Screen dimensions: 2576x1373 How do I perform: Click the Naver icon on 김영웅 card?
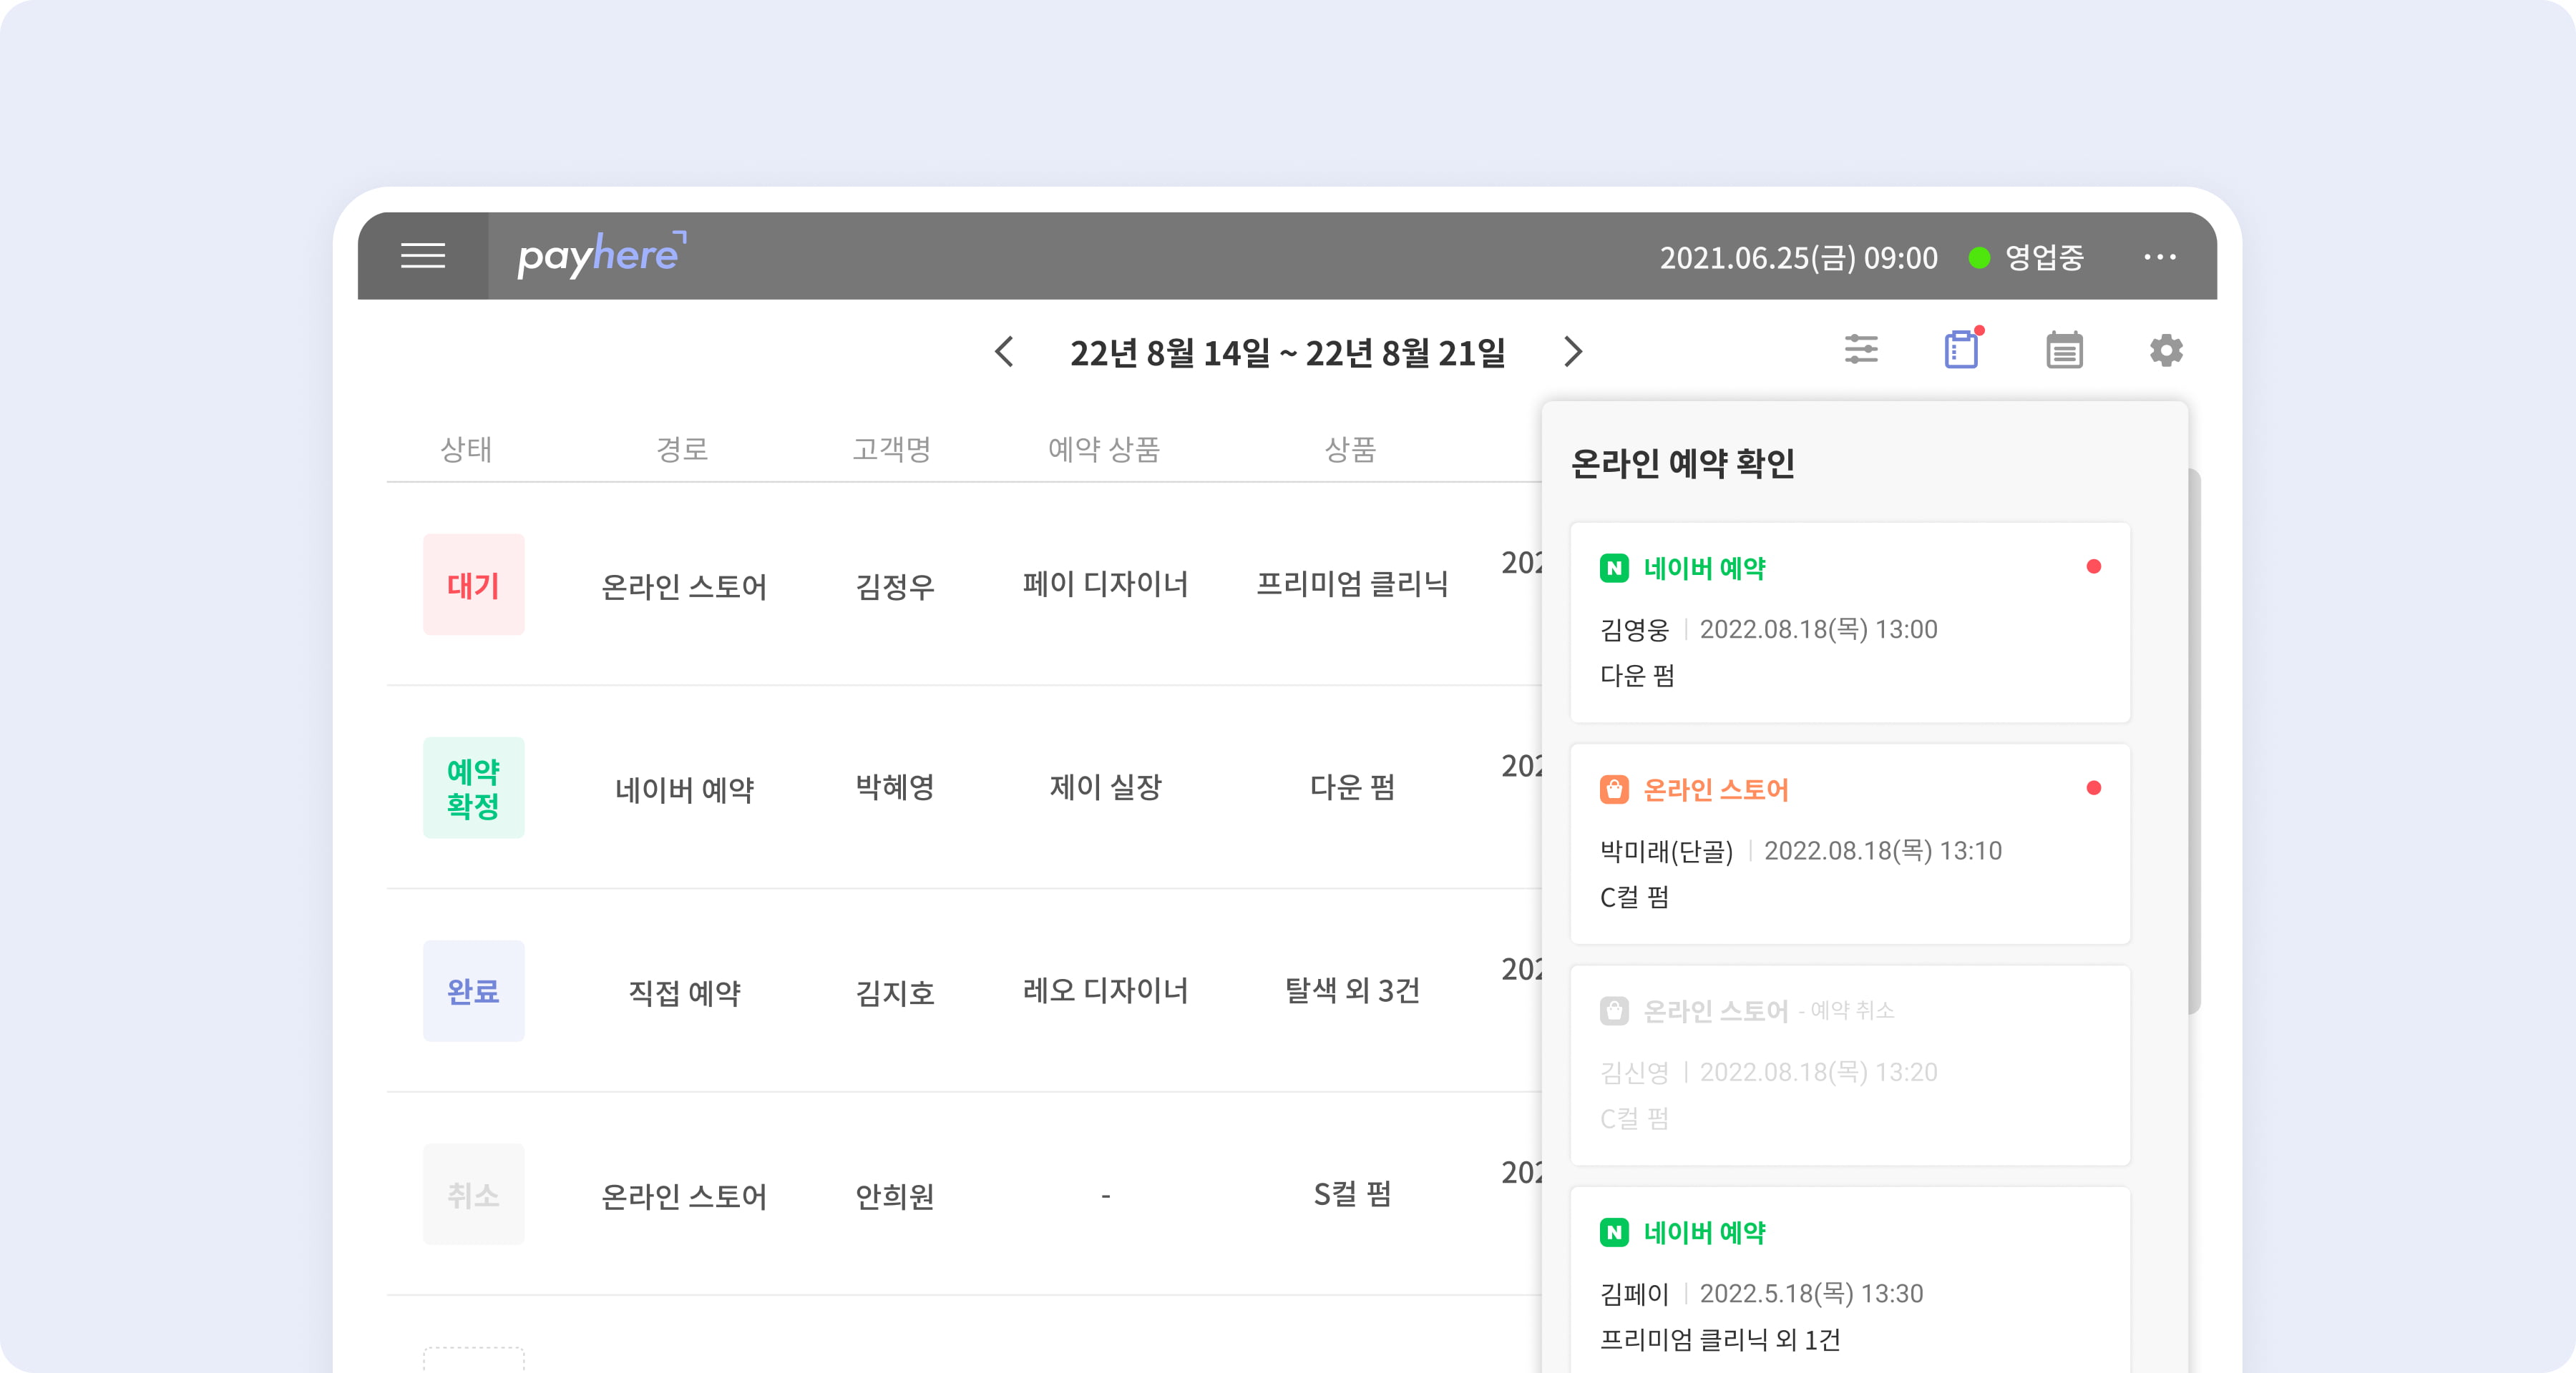[x=1614, y=569]
